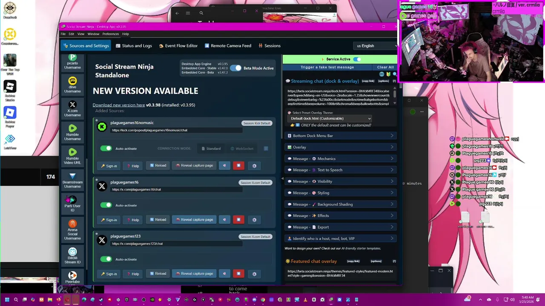Open the Preset Overlay Theme dropdown
This screenshot has width=545, height=306.
(x=330, y=119)
